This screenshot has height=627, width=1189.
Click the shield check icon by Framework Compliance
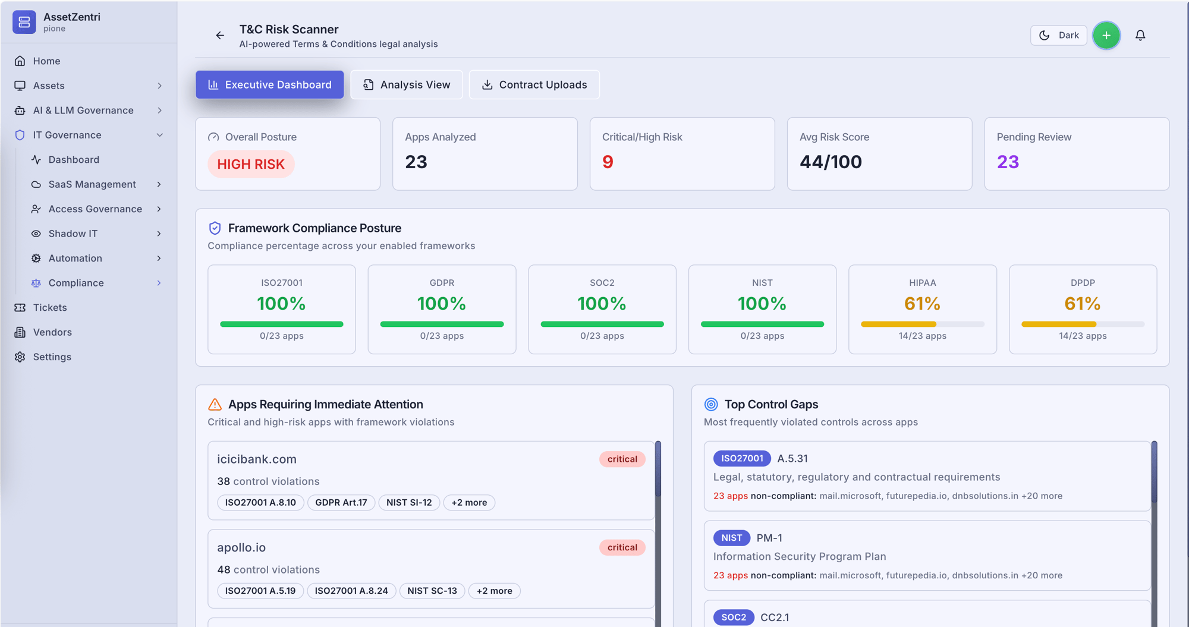point(215,228)
